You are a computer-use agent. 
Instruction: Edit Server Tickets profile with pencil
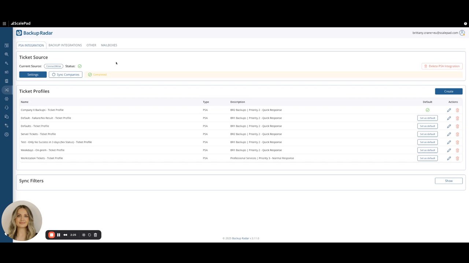tap(449, 134)
